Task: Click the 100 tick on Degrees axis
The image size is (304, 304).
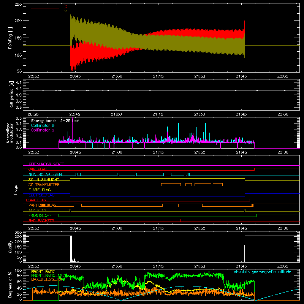Action: pyautogui.click(x=18, y=271)
